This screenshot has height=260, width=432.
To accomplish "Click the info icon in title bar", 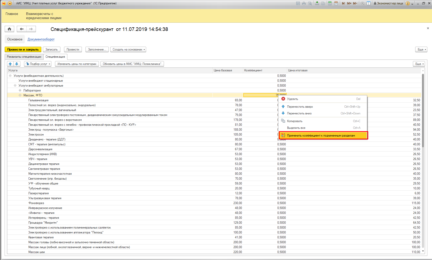I will tap(407, 3).
